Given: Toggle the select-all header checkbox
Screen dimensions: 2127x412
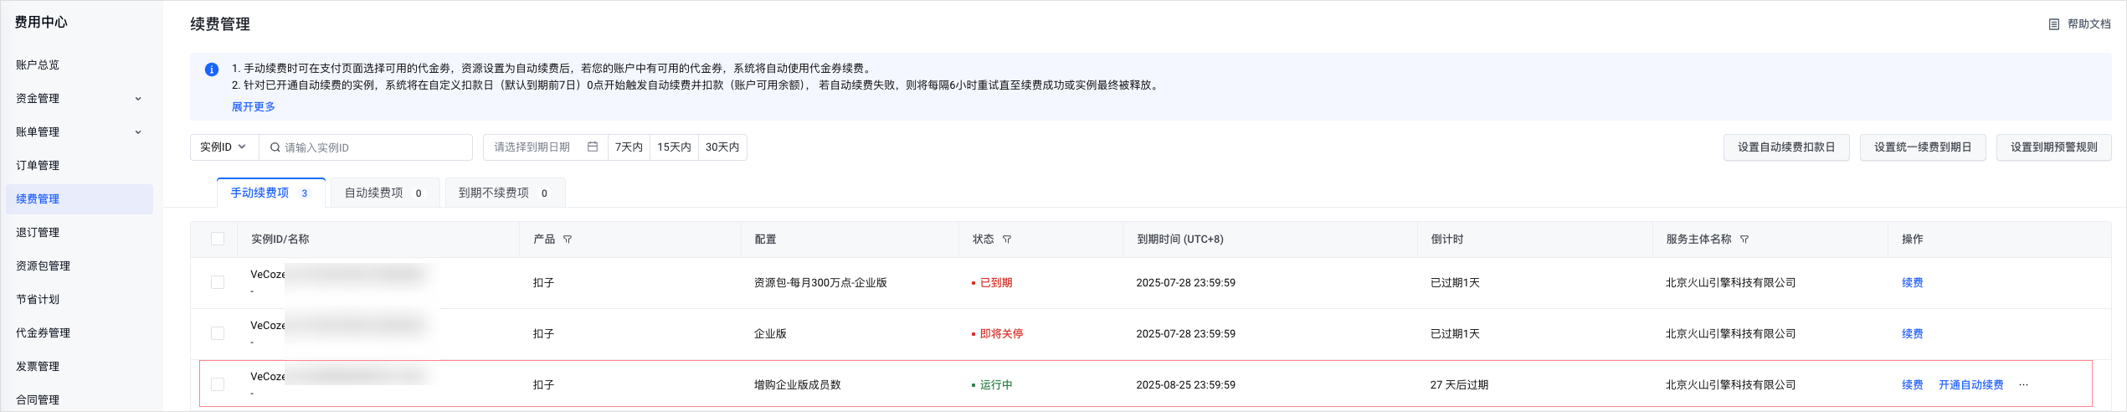Looking at the screenshot, I should click(218, 239).
